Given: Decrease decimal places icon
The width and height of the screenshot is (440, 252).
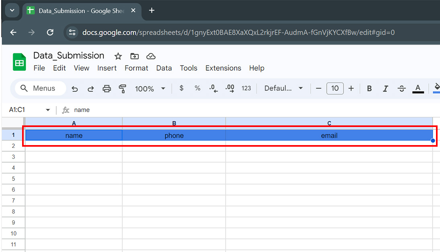Looking at the screenshot, I should (213, 88).
